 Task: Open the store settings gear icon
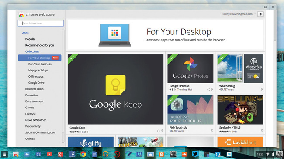[x=260, y=14]
